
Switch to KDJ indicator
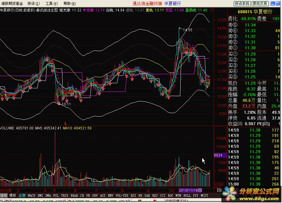(155, 195)
